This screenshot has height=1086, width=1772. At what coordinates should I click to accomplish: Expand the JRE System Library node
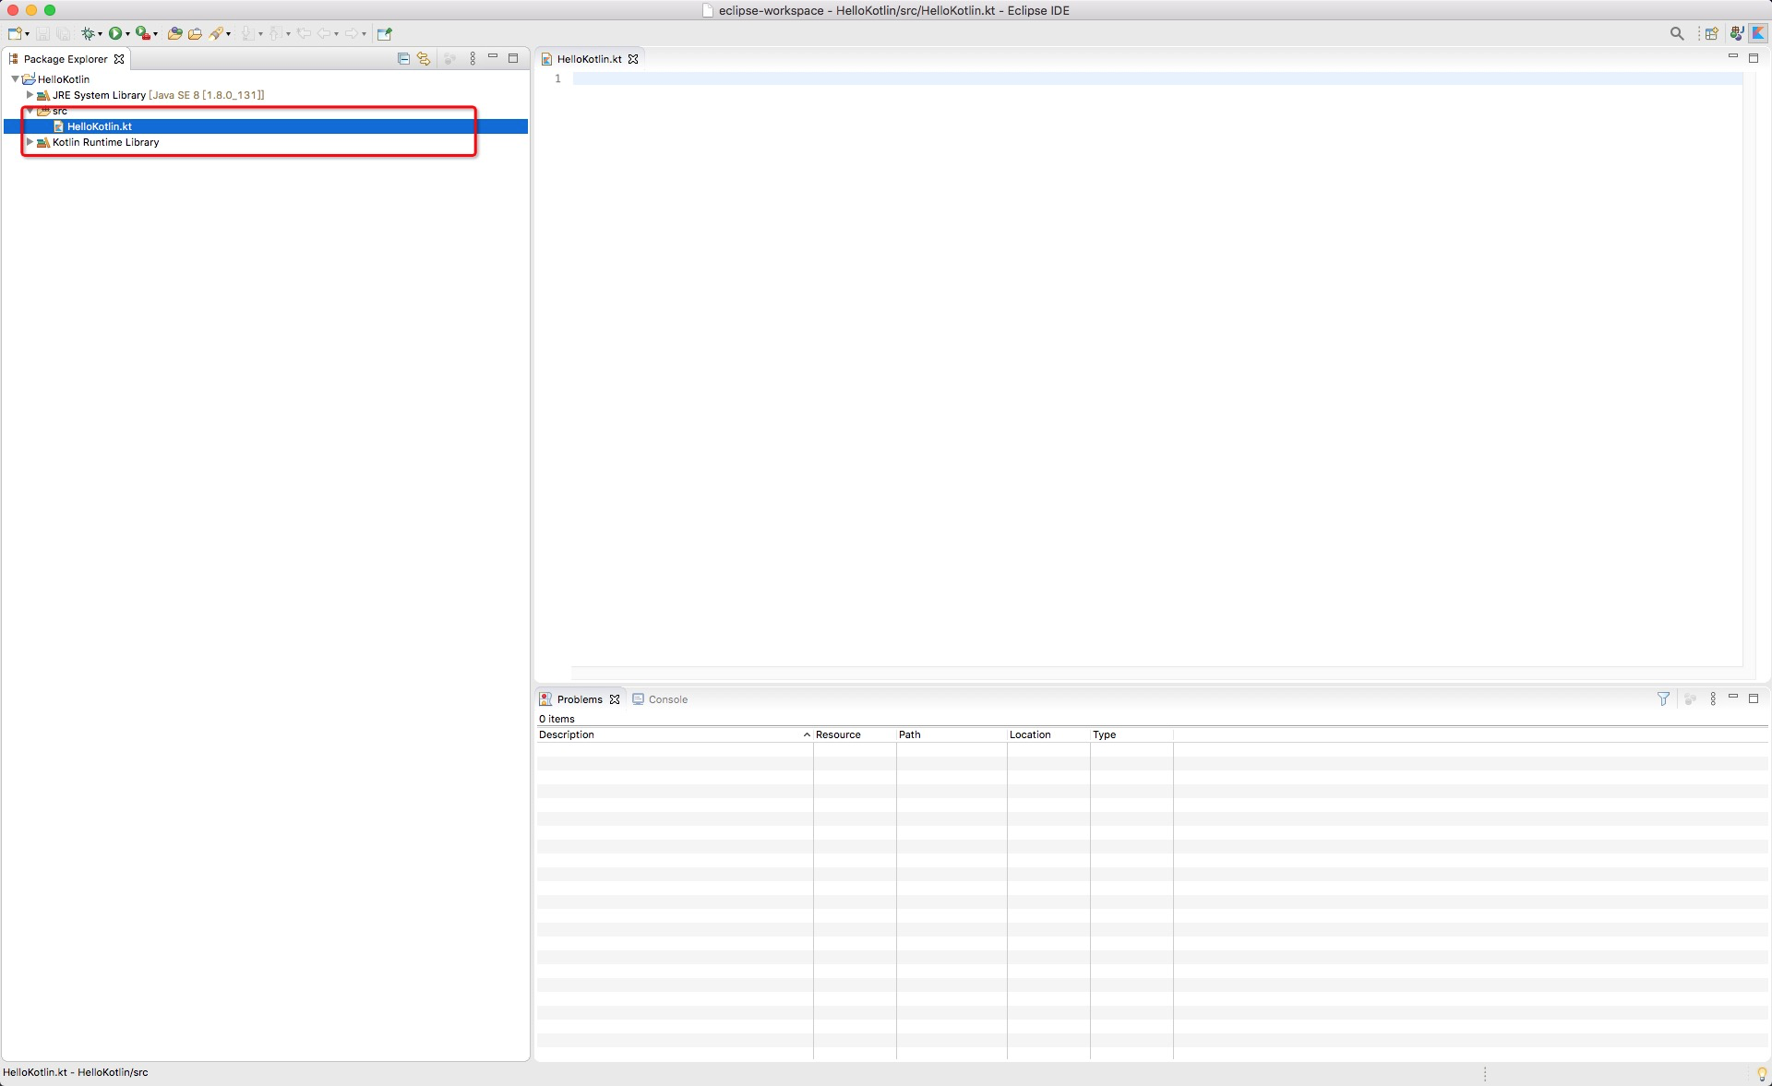pos(30,95)
